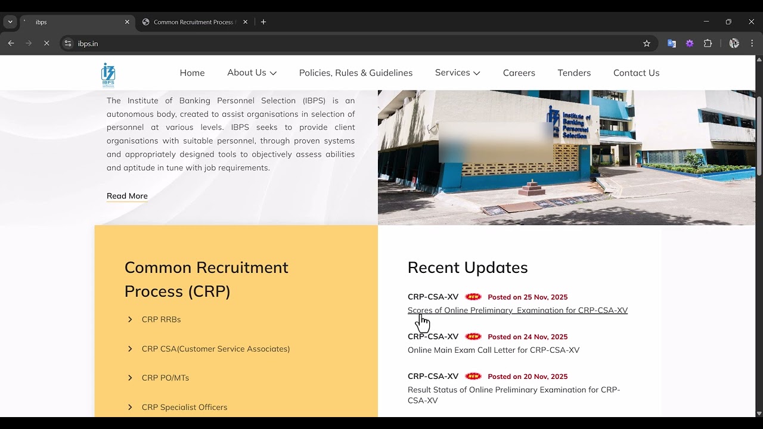Screen dimensions: 763x429
Task: Stop page loading with the X button
Action: tap(46, 43)
